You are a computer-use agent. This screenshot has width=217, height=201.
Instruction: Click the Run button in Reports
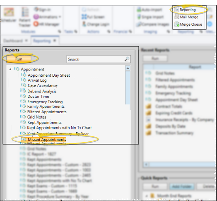pos(19,59)
